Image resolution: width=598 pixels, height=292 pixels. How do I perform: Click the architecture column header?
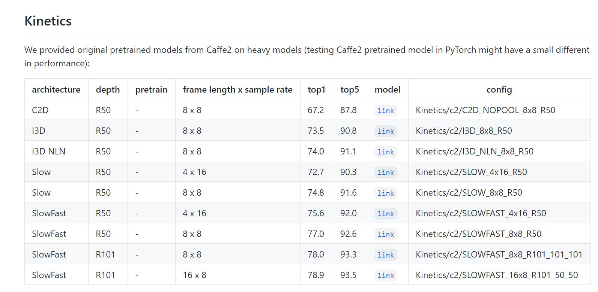56,90
